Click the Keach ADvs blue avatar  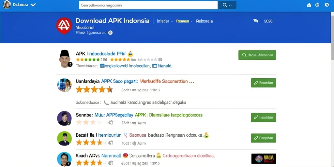(x=64, y=159)
